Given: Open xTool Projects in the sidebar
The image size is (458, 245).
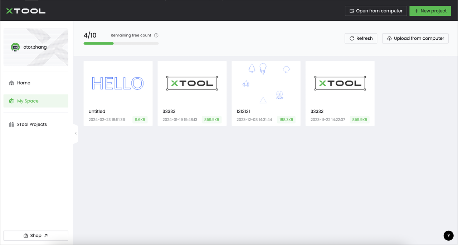Looking at the screenshot, I should (36, 124).
